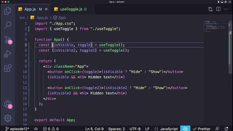Click the return keyword on line 8
233x131 pixels.
(x=45, y=61)
